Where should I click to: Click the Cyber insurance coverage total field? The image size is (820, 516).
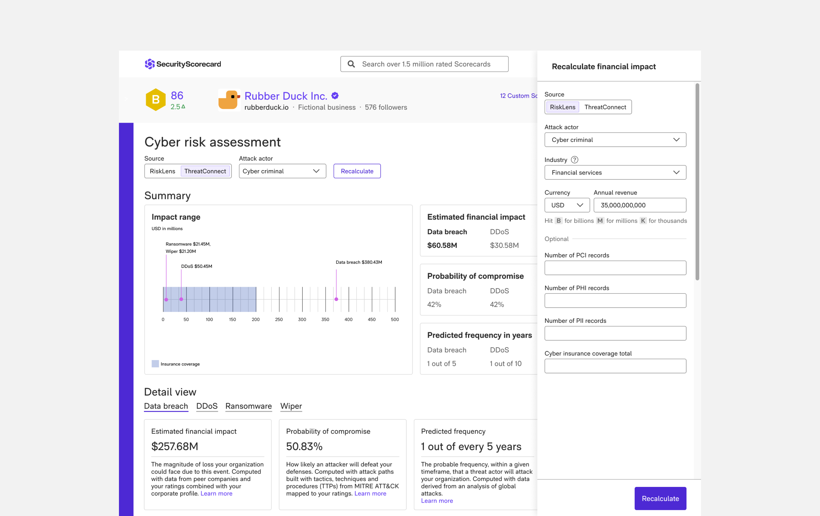615,366
